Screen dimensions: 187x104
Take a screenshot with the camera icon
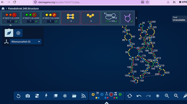click(x=28, y=96)
